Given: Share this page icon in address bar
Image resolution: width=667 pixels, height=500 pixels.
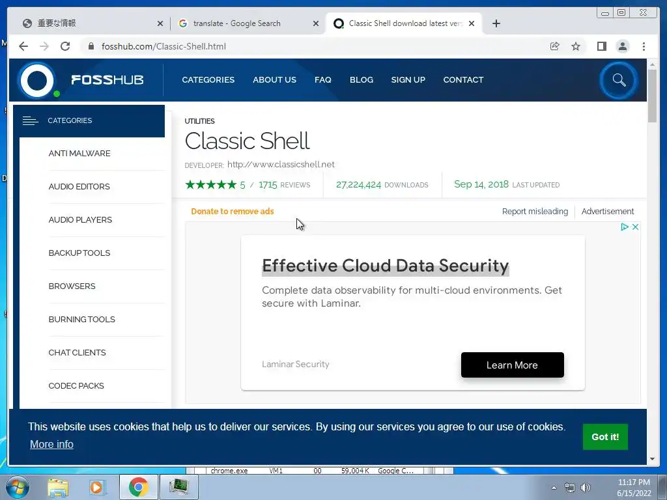Looking at the screenshot, I should tap(555, 46).
